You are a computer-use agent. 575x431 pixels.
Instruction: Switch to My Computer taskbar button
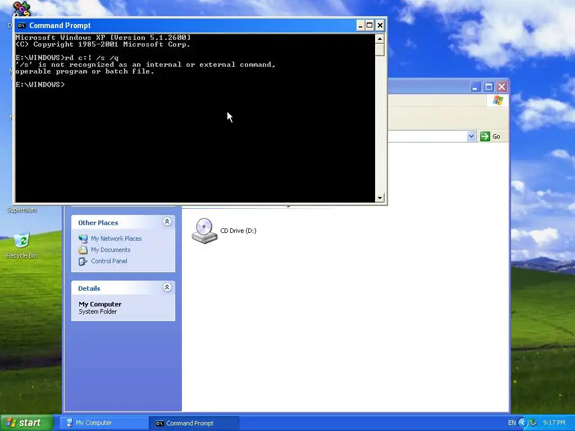pyautogui.click(x=104, y=423)
